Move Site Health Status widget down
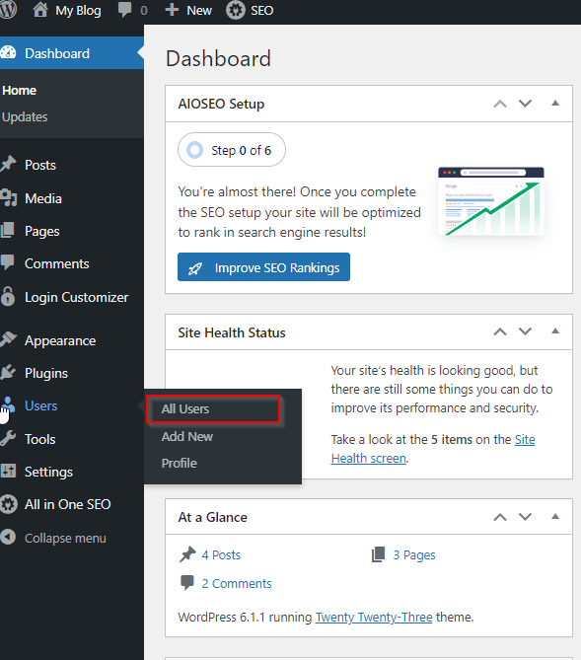The image size is (581, 660). pyautogui.click(x=525, y=331)
